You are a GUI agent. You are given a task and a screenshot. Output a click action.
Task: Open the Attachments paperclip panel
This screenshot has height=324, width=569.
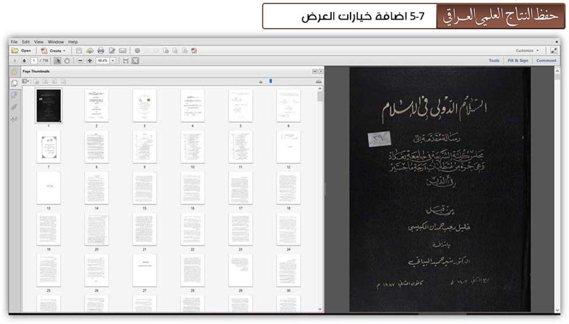[14, 107]
